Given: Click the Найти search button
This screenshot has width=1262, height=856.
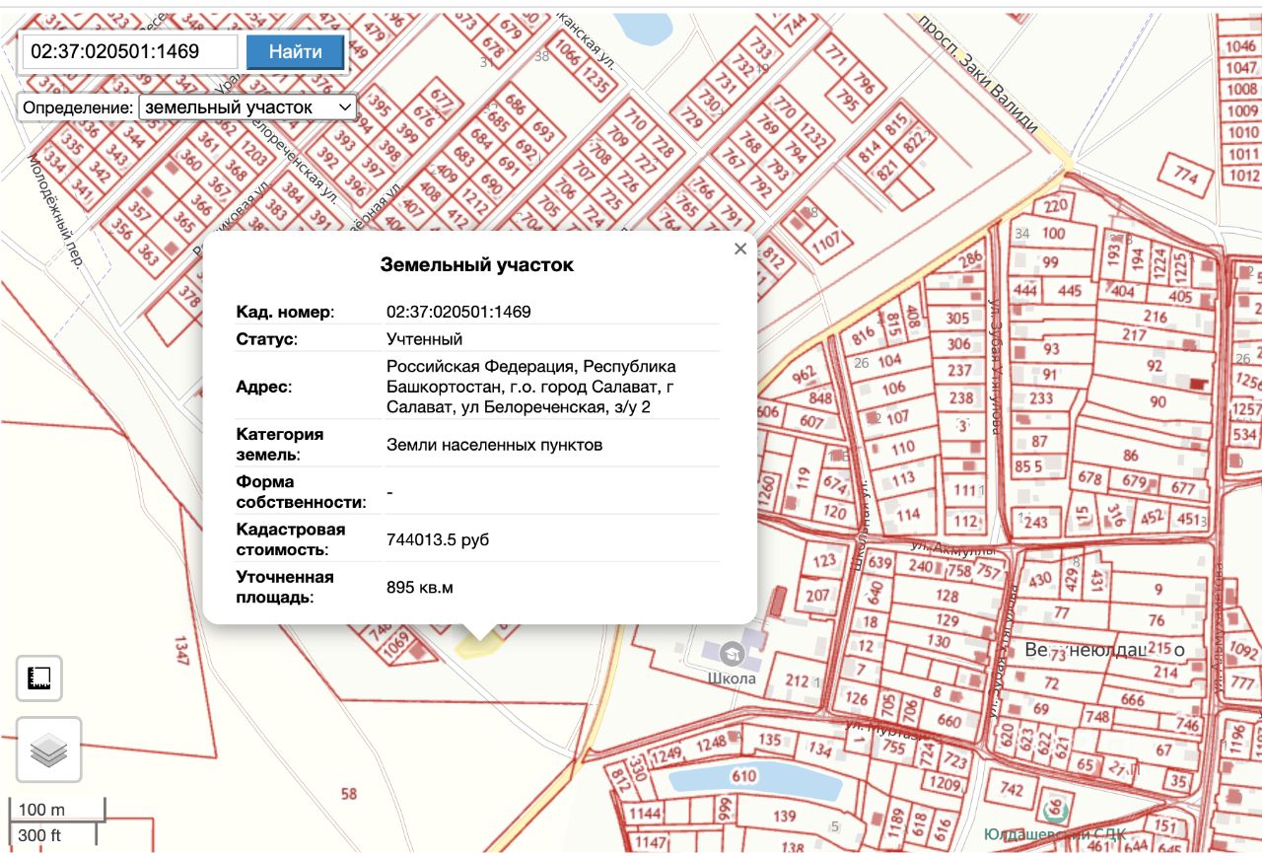Looking at the screenshot, I should pos(295,51).
